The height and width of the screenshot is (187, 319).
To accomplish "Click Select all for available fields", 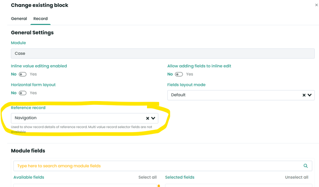I will click(x=147, y=177).
